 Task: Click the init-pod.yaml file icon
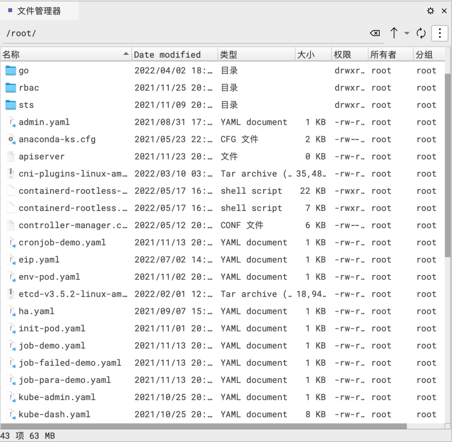point(11,329)
